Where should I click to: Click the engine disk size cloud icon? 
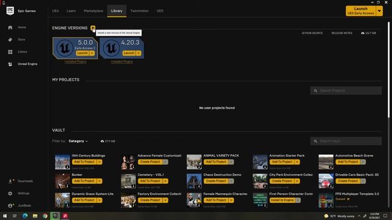[363, 33]
